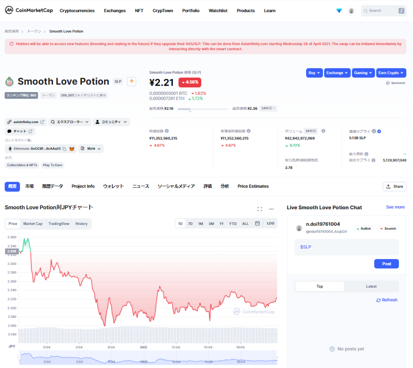
Task: Switch chart range to ALL
Action: click(245, 224)
